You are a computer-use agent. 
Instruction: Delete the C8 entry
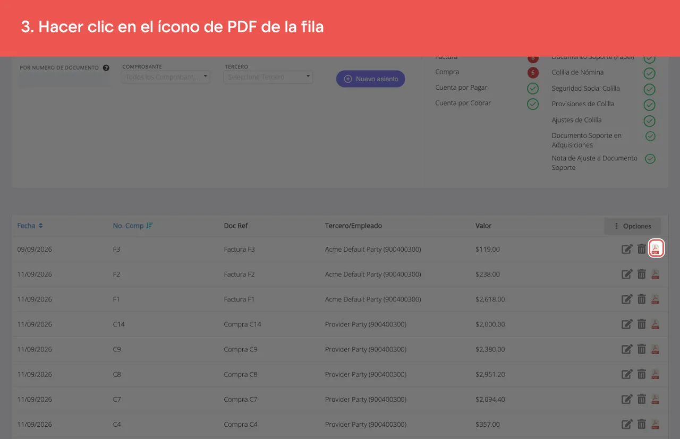[x=642, y=374]
